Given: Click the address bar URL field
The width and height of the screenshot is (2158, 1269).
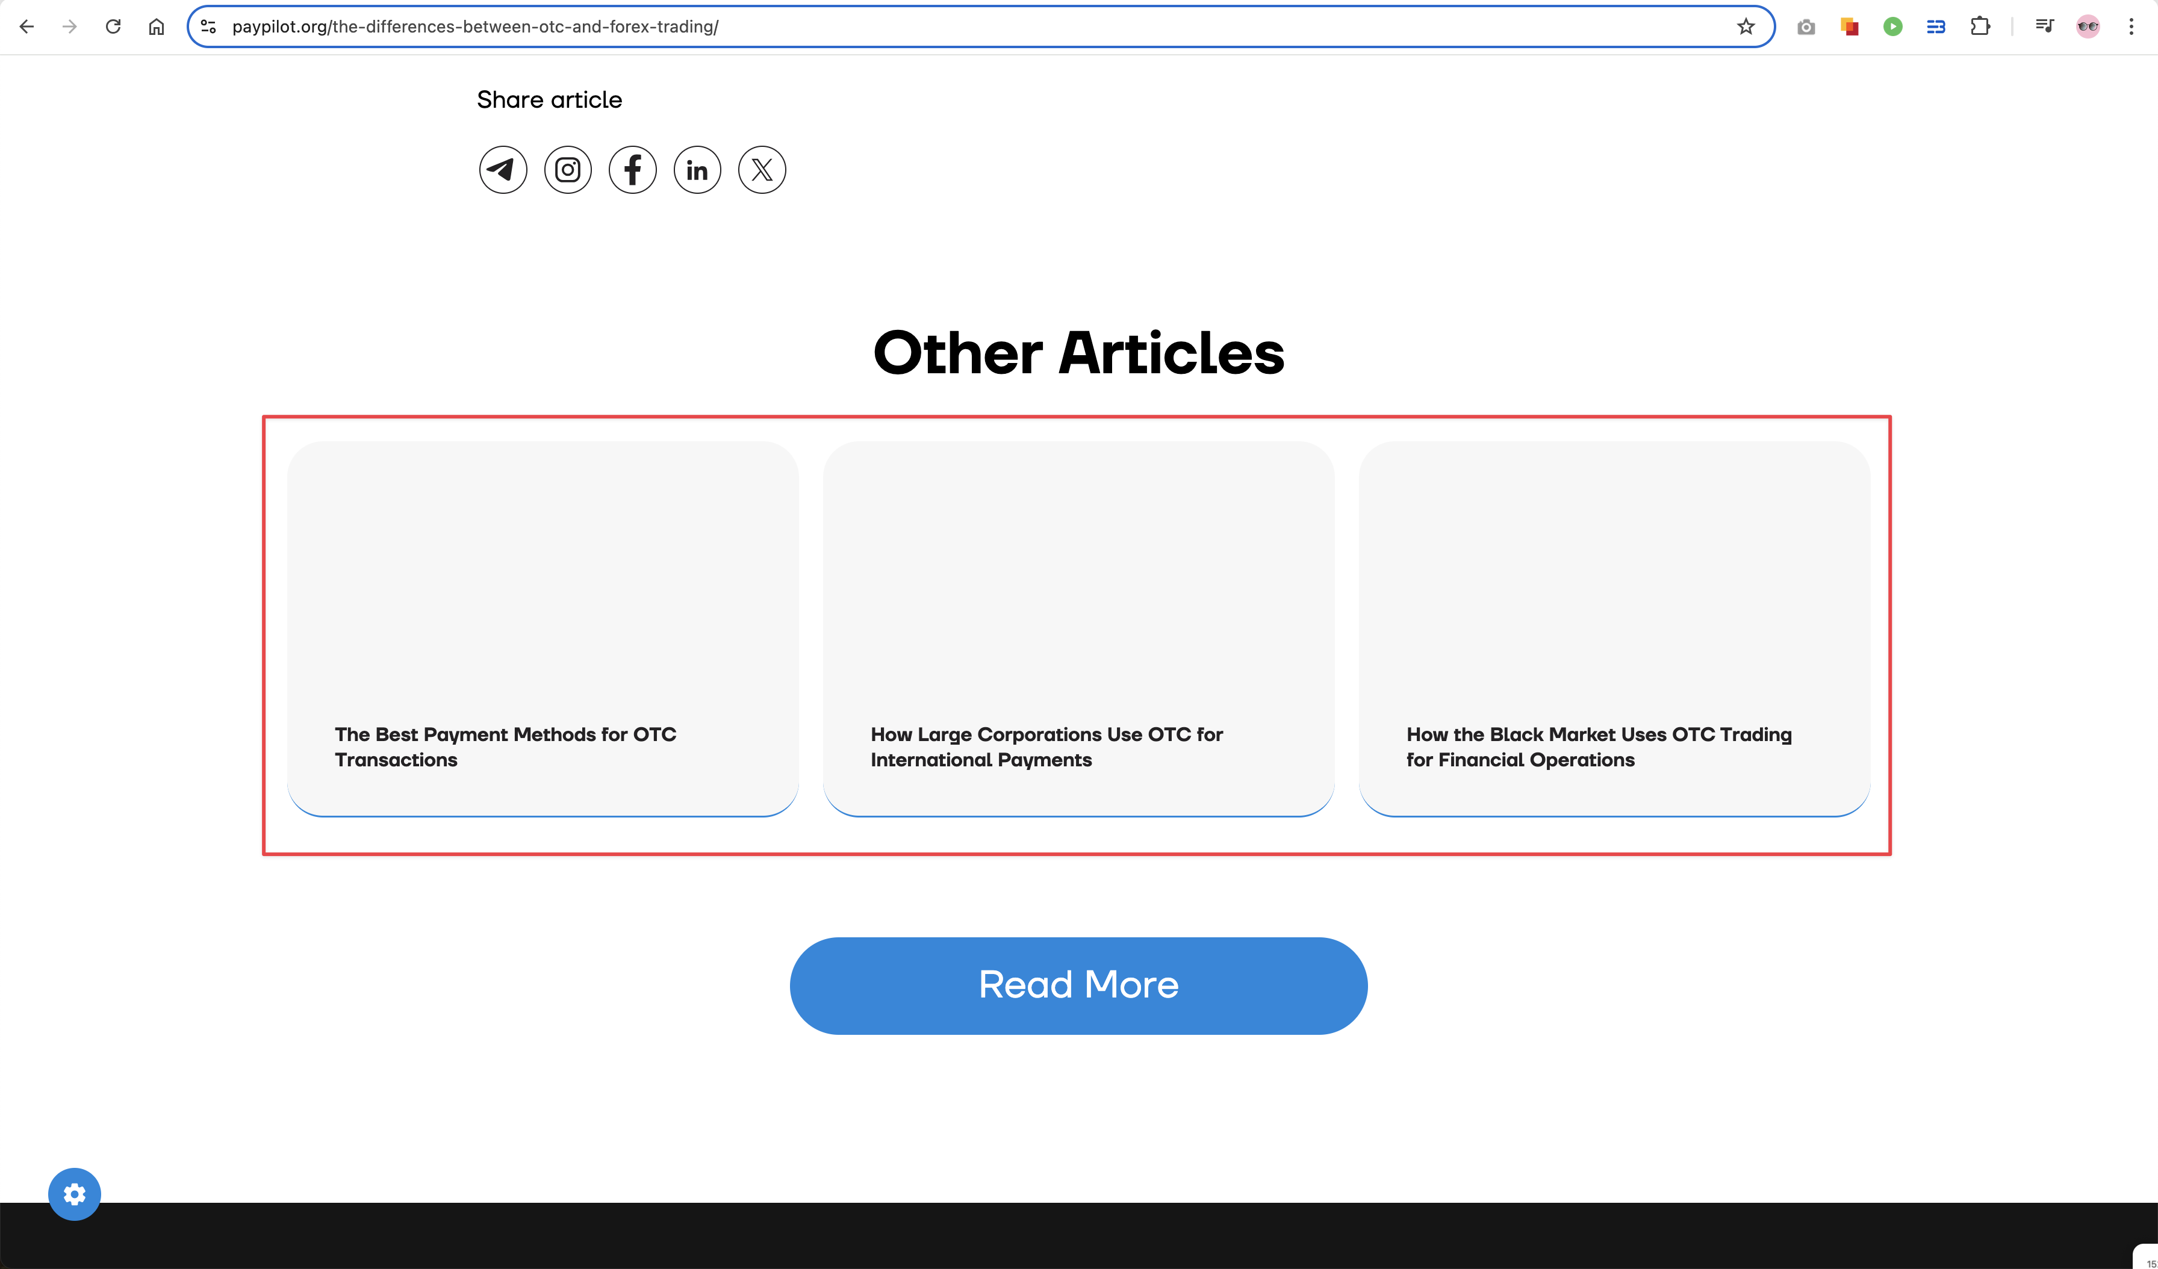Looking at the screenshot, I should click(942, 26).
